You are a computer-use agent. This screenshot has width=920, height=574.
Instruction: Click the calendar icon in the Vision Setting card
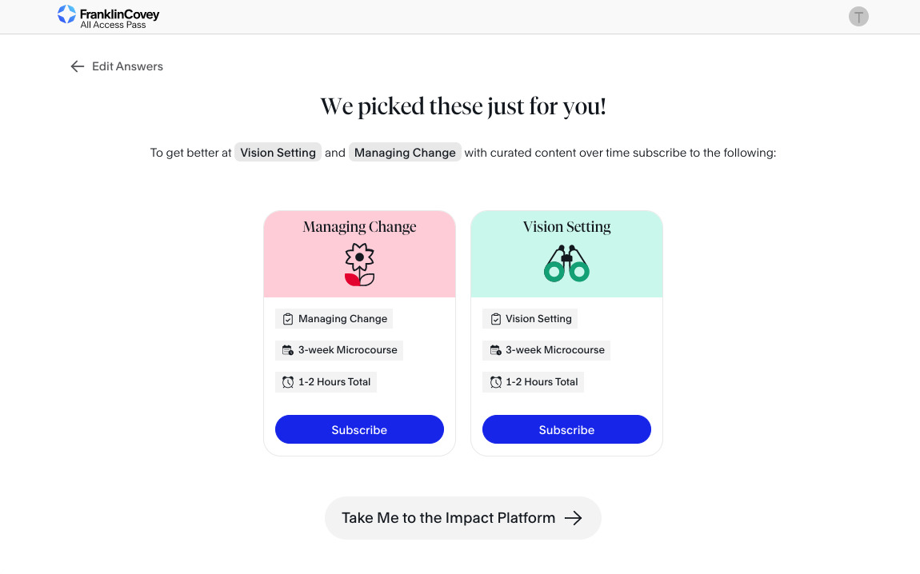(495, 350)
